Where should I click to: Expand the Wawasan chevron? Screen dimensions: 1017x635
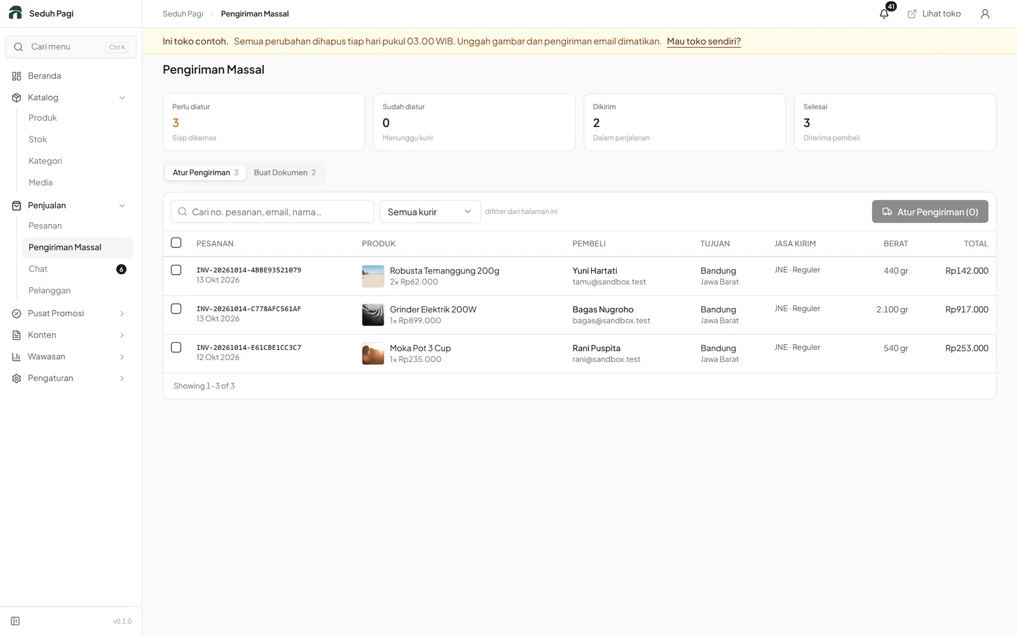(122, 357)
